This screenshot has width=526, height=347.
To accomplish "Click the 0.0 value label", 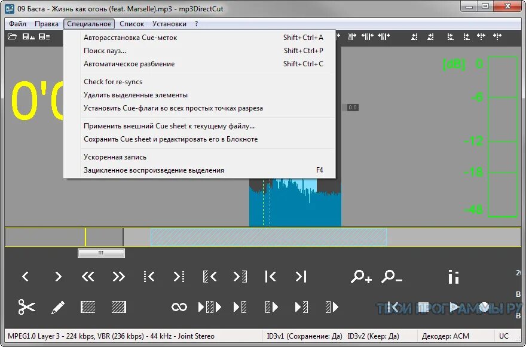I will point(352,108).
